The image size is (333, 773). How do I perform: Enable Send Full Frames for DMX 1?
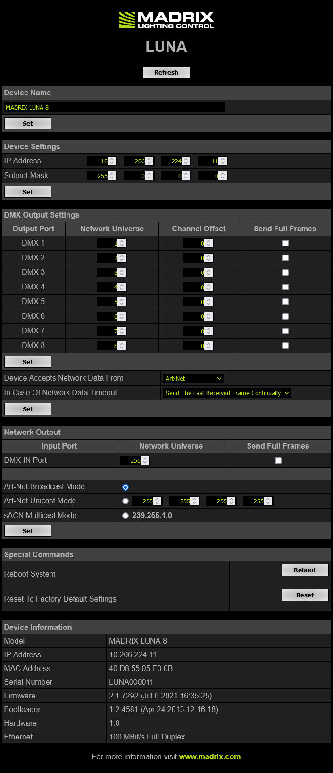pyautogui.click(x=285, y=243)
